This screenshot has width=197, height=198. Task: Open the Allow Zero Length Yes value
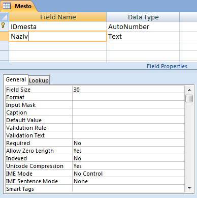[128, 151]
